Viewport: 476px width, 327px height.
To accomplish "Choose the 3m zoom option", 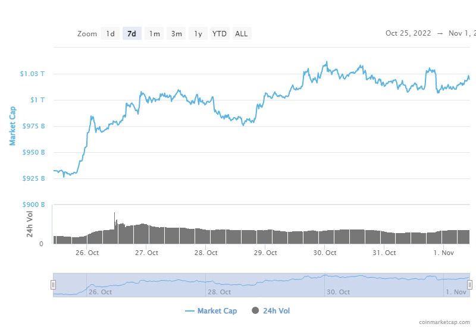I will (177, 34).
